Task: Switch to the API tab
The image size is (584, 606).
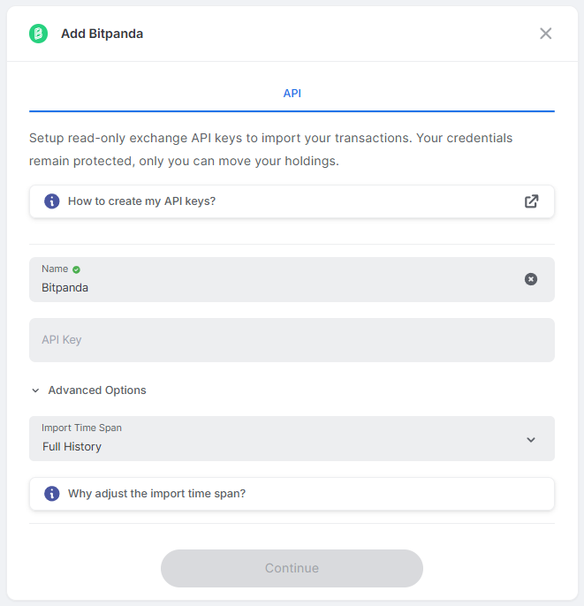Action: pos(292,93)
